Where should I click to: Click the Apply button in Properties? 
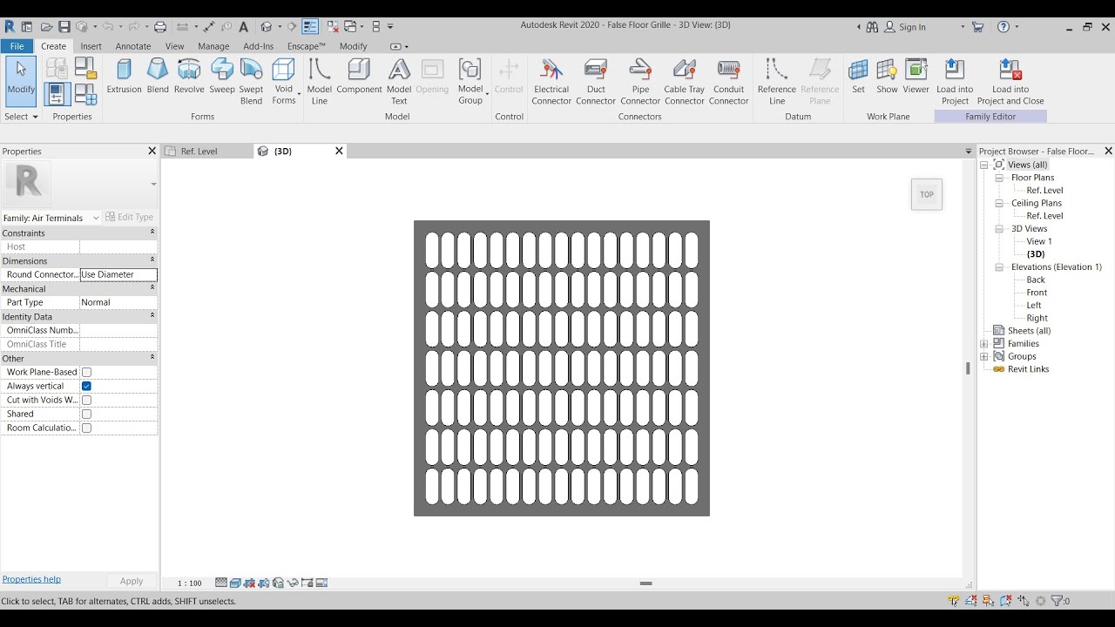(132, 581)
